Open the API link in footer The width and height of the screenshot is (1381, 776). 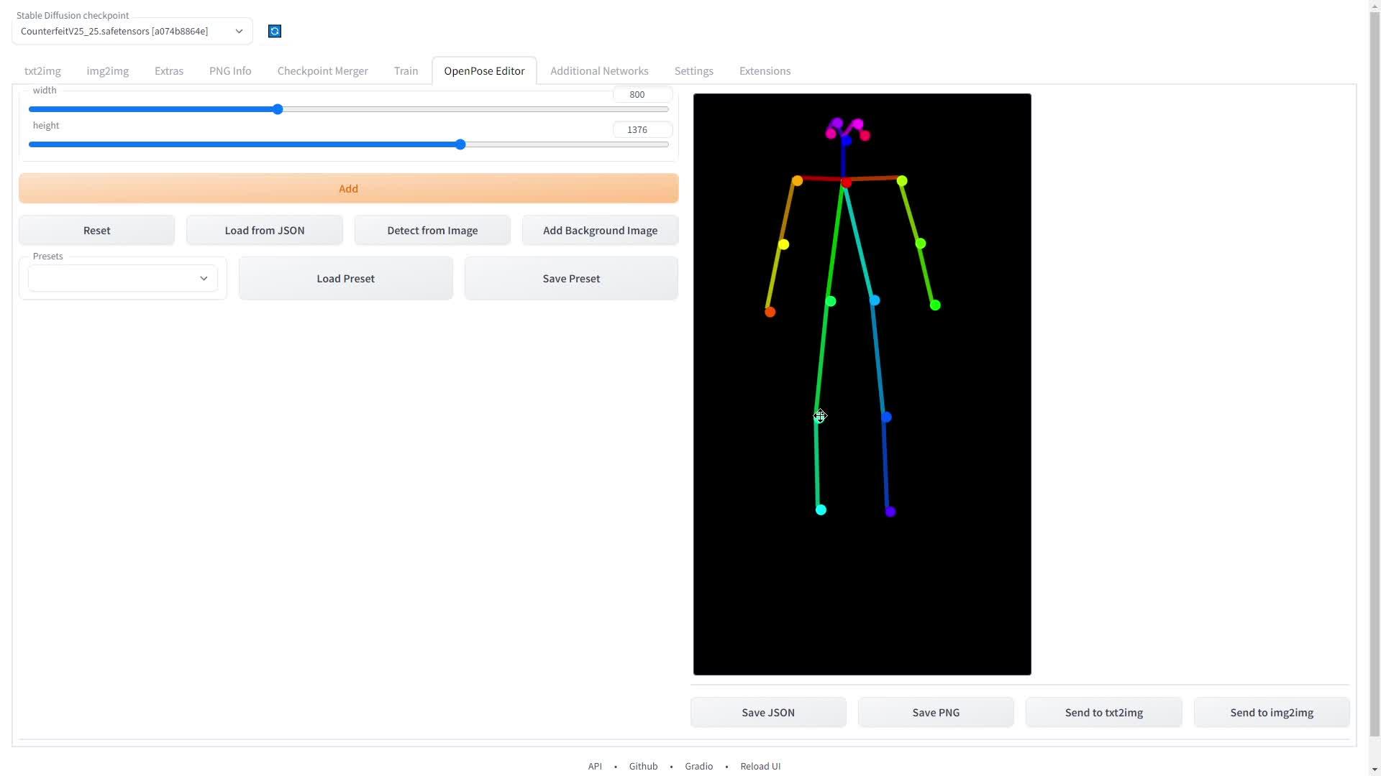(595, 766)
